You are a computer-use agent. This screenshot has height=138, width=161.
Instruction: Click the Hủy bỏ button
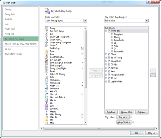coord(152,133)
